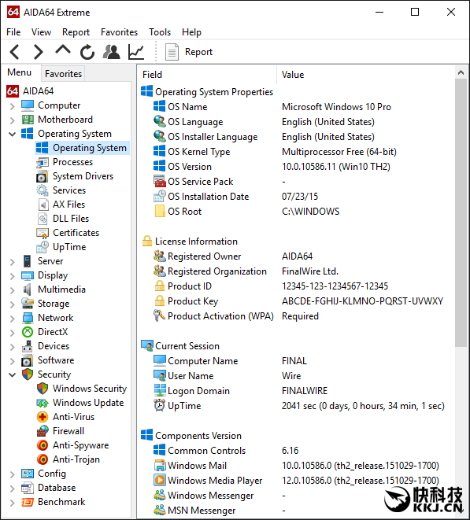Select the DirectX Xbox icon
The width and height of the screenshot is (470, 520).
point(28,332)
